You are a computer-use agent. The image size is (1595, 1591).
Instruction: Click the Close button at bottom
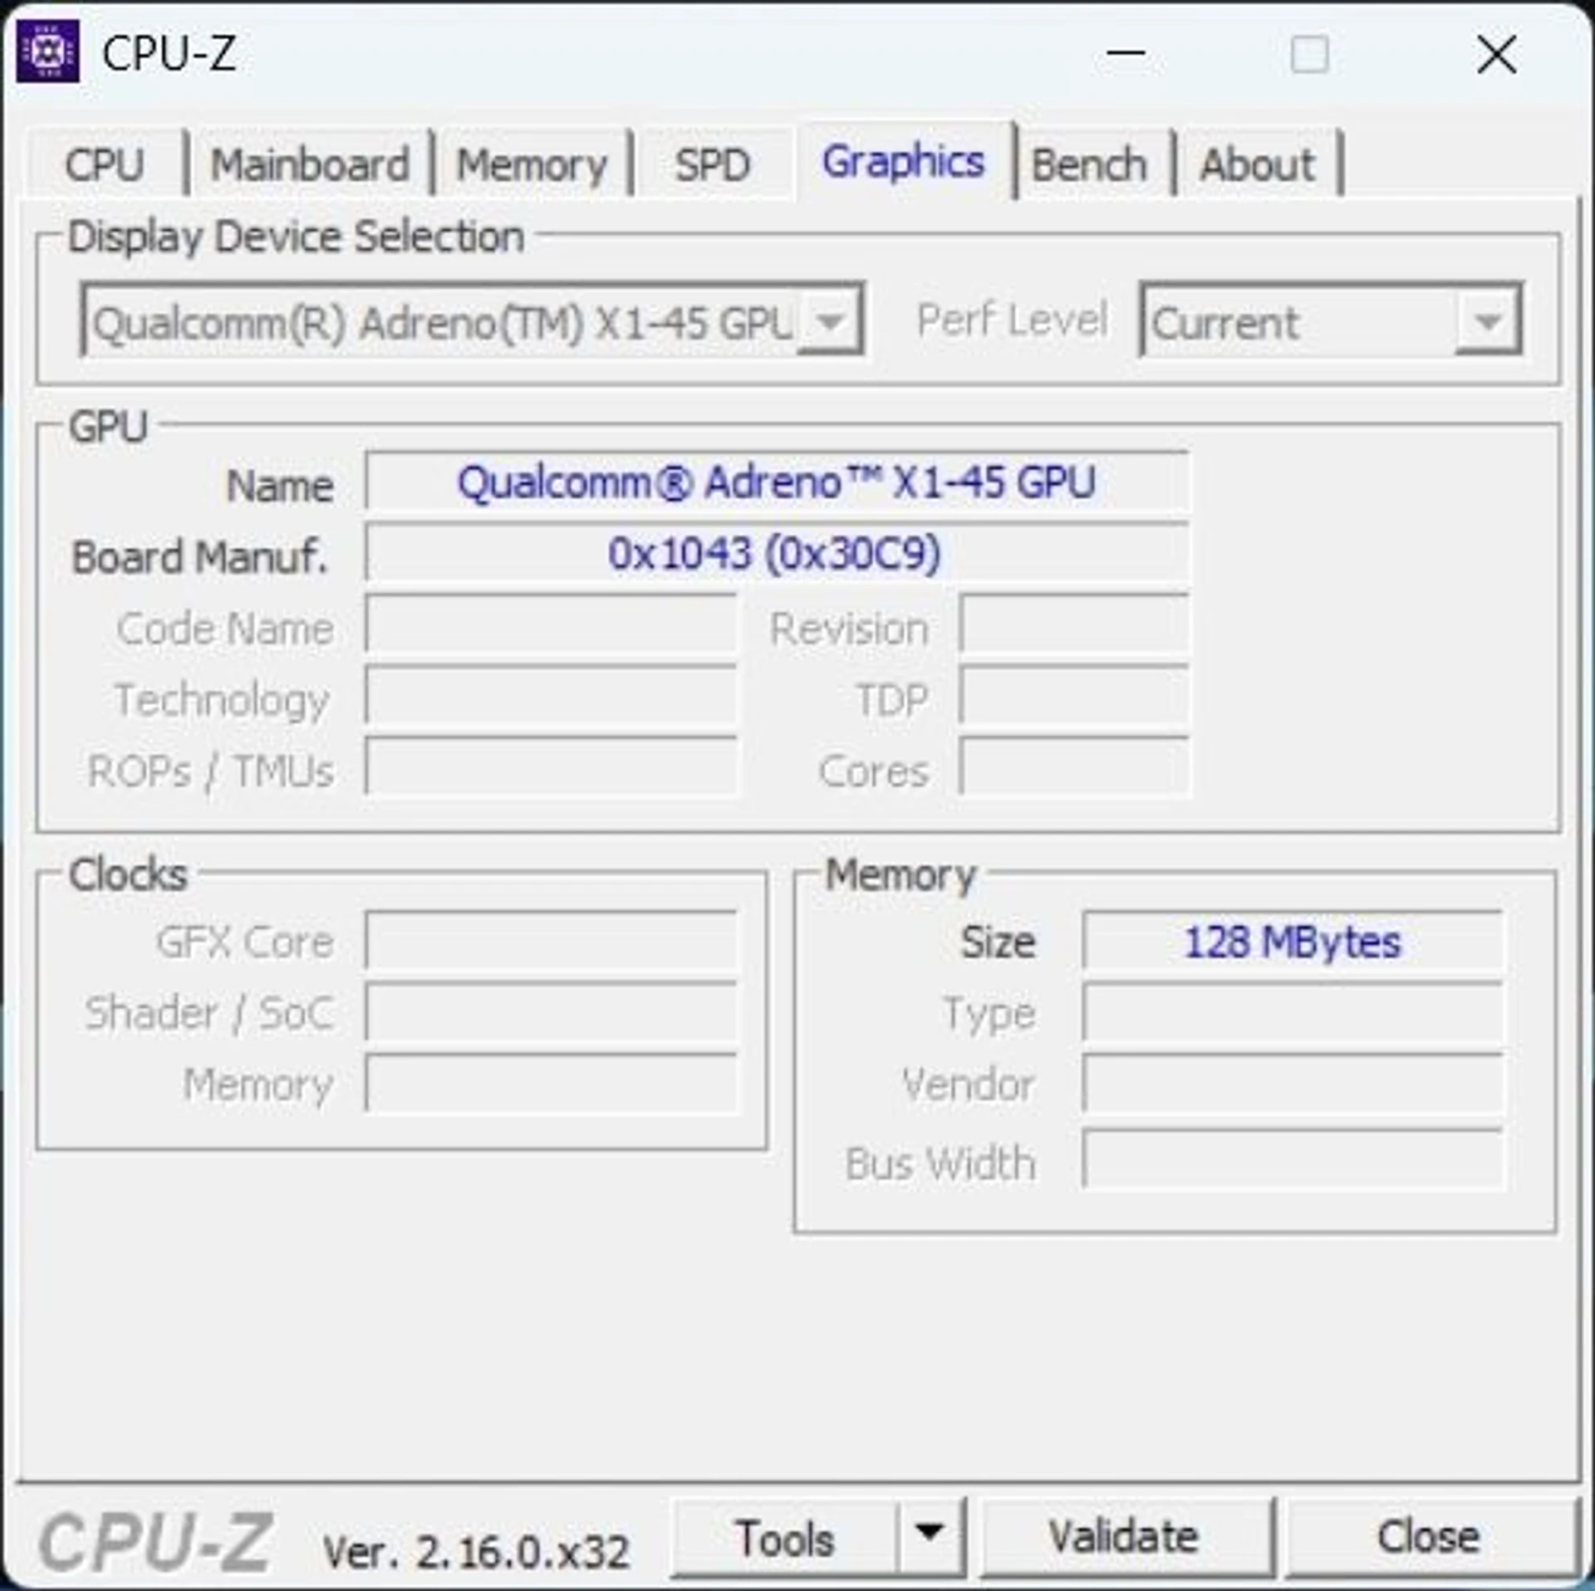click(x=1429, y=1537)
